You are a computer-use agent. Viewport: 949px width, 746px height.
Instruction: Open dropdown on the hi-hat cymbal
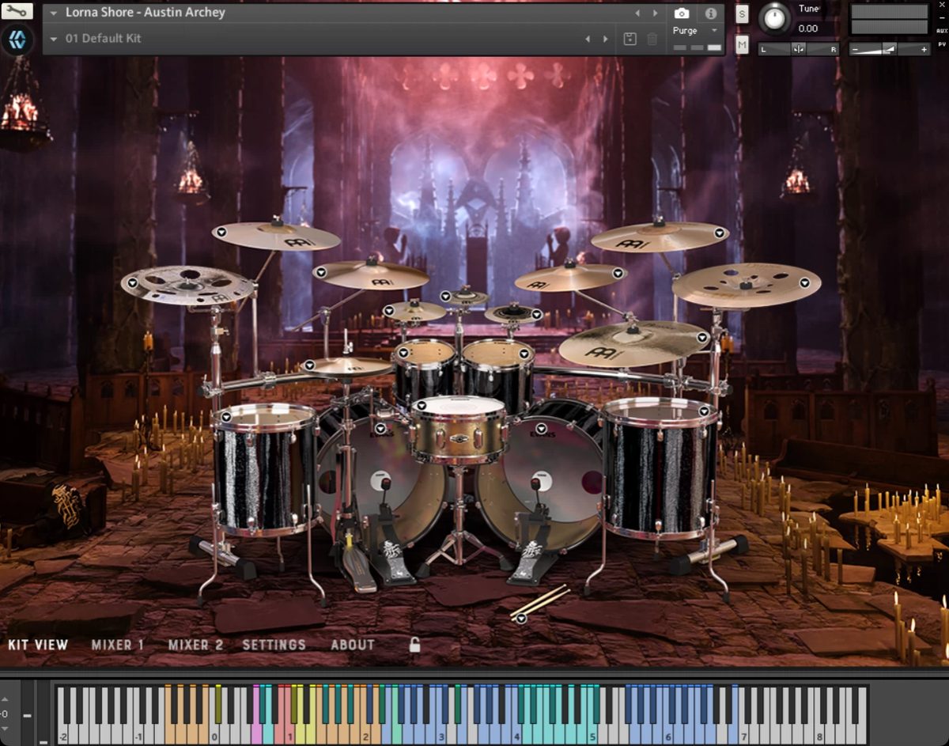pos(309,365)
